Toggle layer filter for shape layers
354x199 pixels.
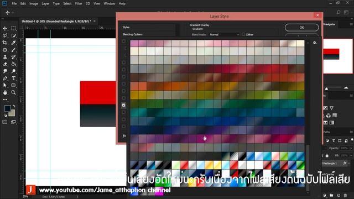[x=340, y=140]
